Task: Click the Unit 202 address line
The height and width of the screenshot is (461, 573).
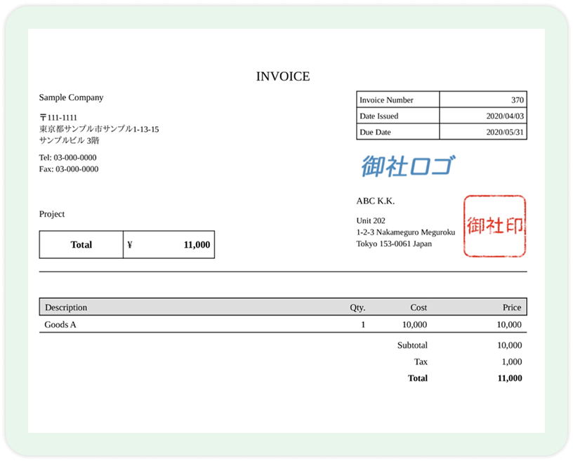Action: point(371,220)
